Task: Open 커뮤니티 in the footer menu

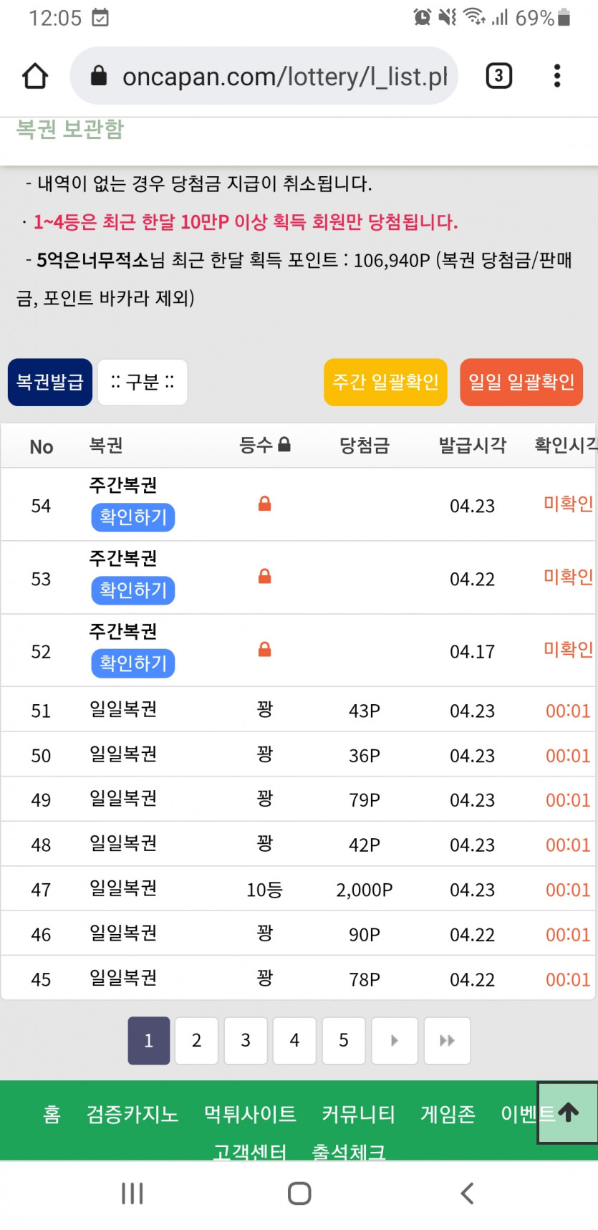Action: (358, 1114)
